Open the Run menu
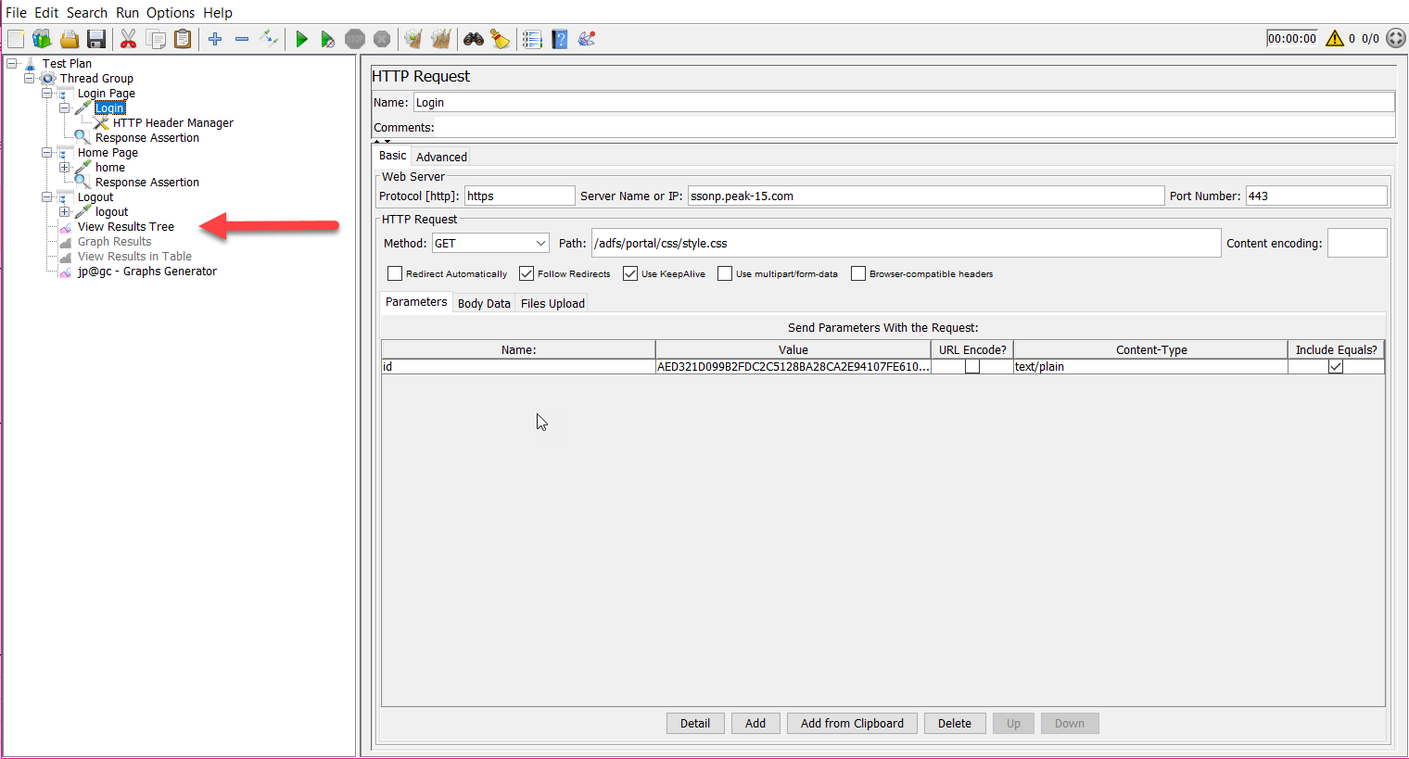The image size is (1409, 759). tap(127, 13)
